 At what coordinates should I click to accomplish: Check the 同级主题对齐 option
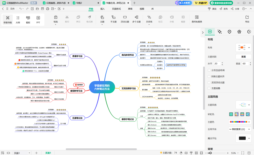(x=209, y=76)
